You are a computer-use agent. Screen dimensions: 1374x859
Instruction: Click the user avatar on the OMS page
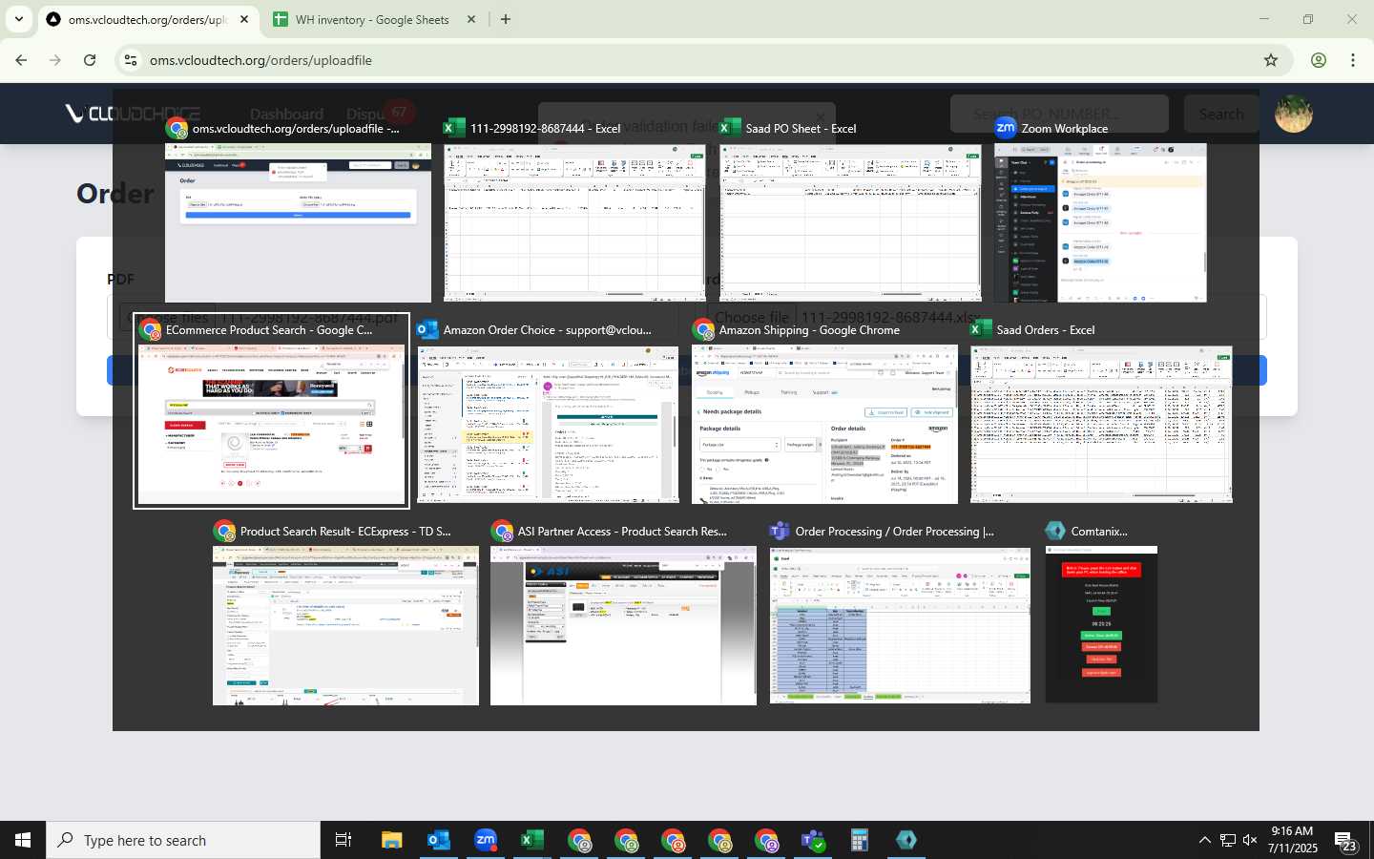(1294, 114)
